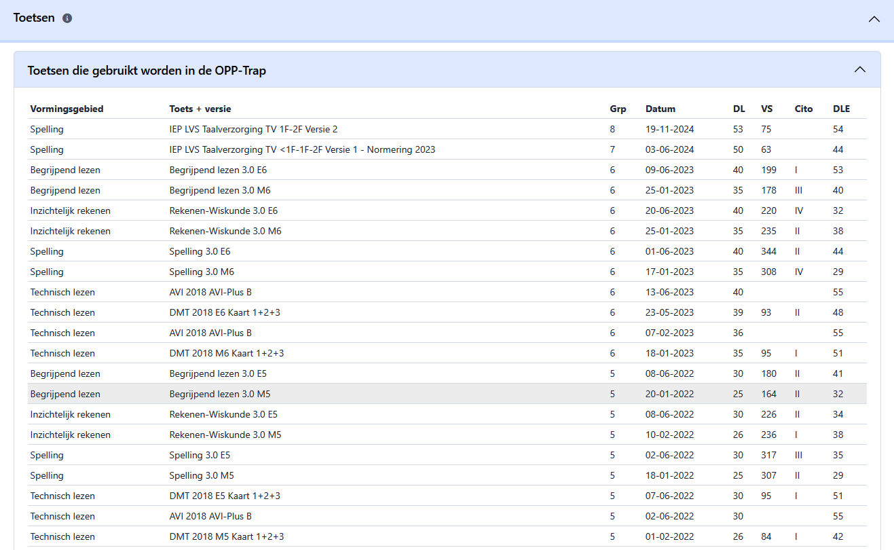Click the Cito column header
894x550 pixels.
pos(804,109)
